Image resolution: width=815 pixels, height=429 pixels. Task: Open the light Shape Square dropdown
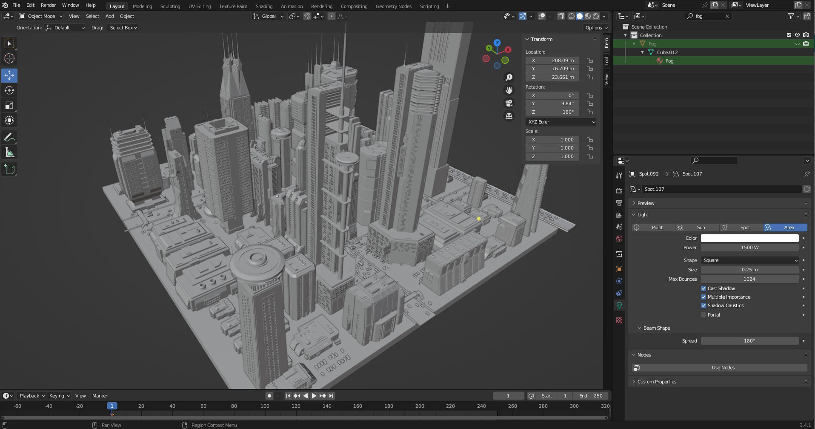coord(749,260)
